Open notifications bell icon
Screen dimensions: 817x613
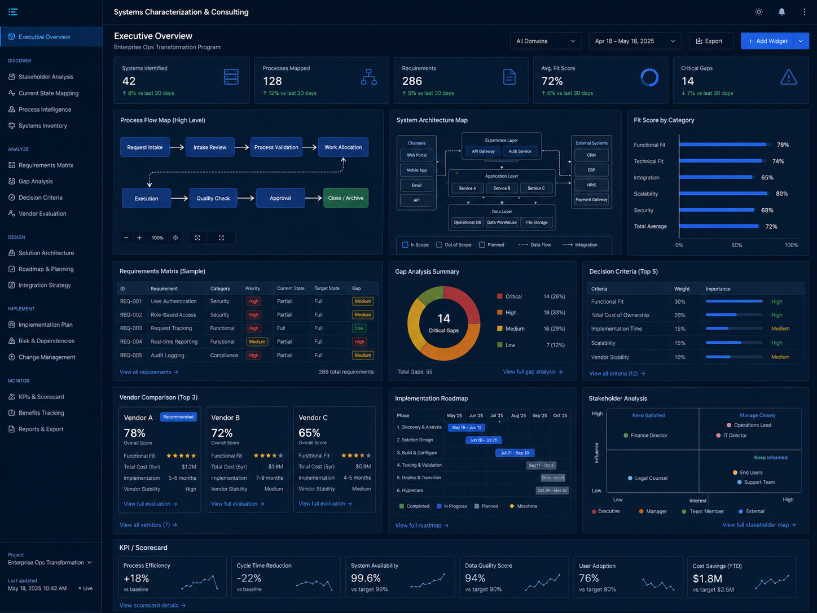pyautogui.click(x=781, y=12)
